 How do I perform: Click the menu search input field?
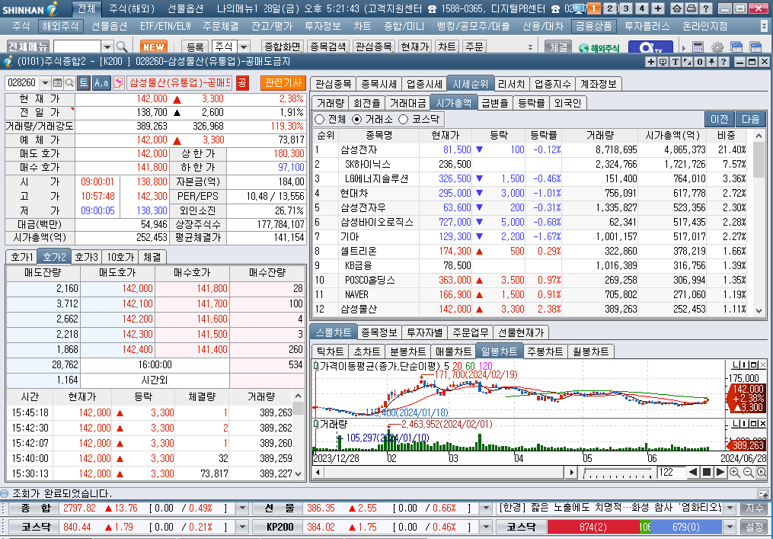(x=78, y=47)
